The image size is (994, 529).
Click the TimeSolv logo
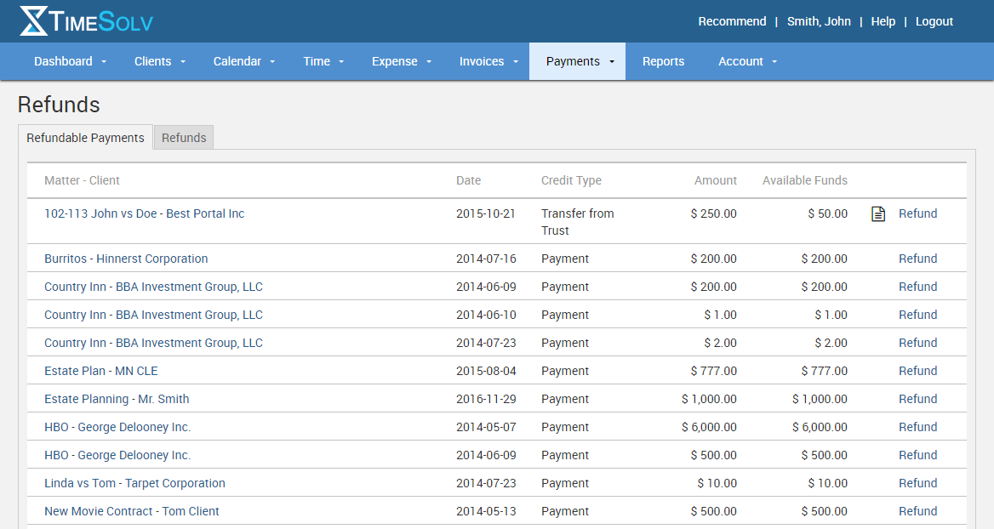coord(85,20)
